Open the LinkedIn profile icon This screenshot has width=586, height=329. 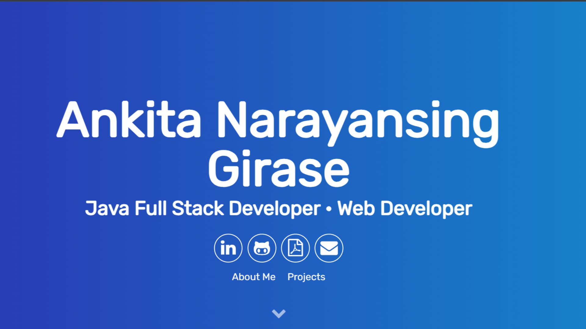[228, 248]
